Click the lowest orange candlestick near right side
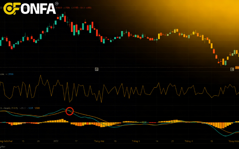The width and height of the screenshot is (239, 149). click(x=223, y=62)
